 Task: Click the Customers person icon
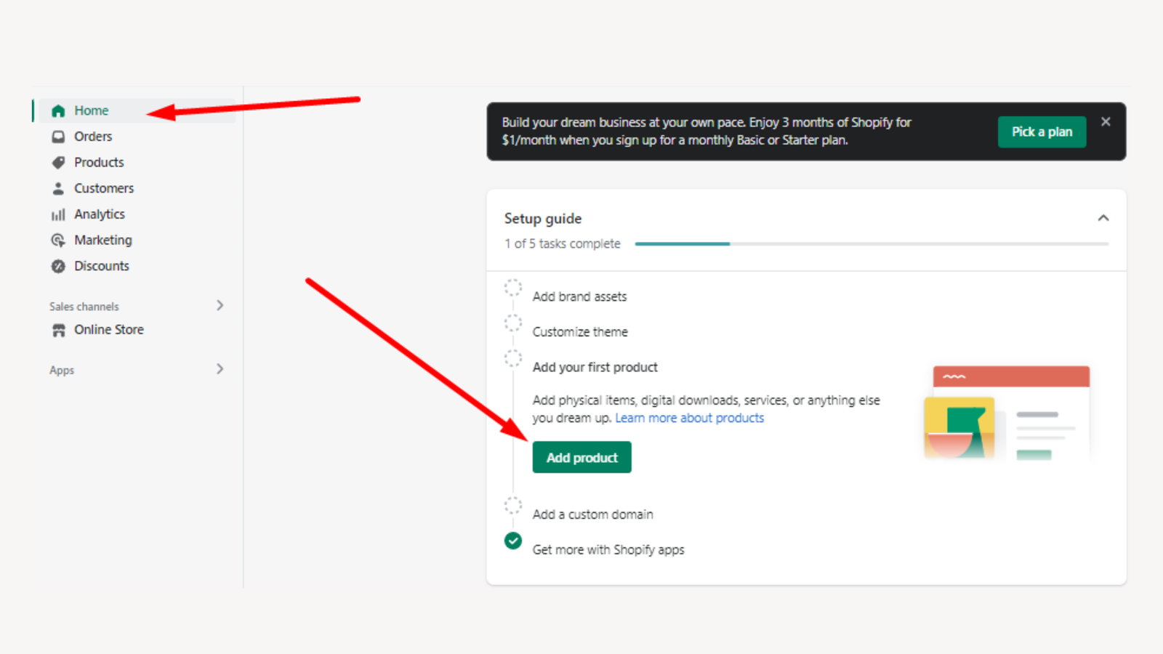[58, 189]
